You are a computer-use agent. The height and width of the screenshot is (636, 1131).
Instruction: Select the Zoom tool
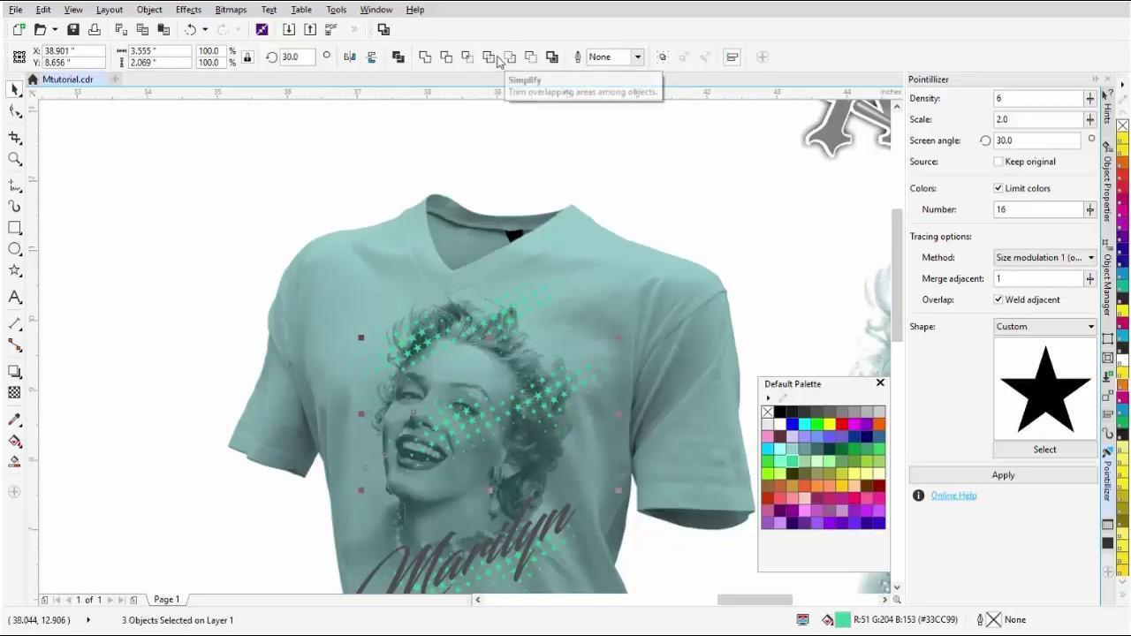[x=15, y=159]
